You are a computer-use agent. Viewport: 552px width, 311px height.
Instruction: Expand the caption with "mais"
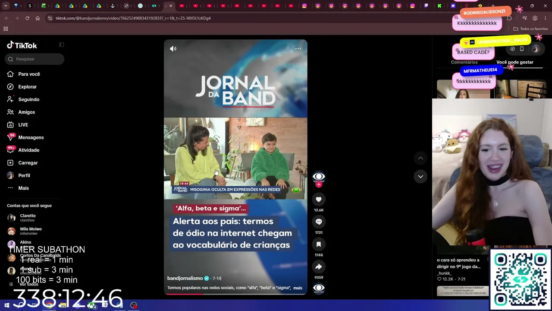click(298, 288)
